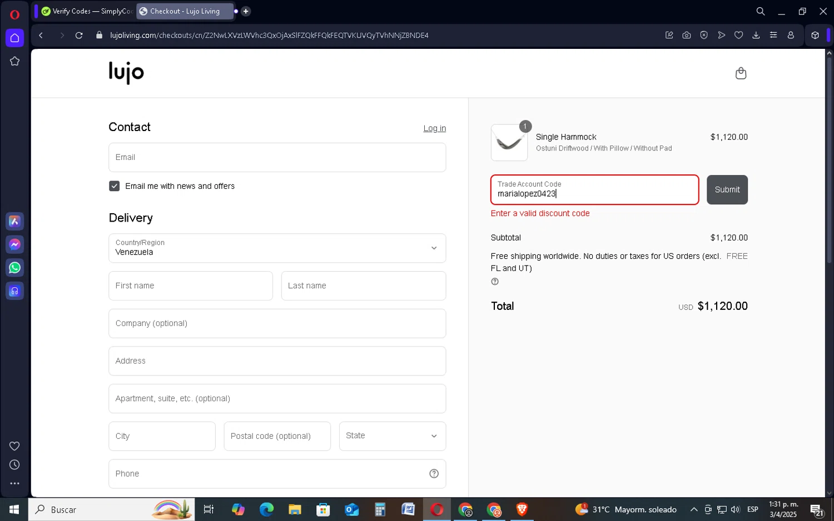Open the Opera menu logo

point(15,14)
